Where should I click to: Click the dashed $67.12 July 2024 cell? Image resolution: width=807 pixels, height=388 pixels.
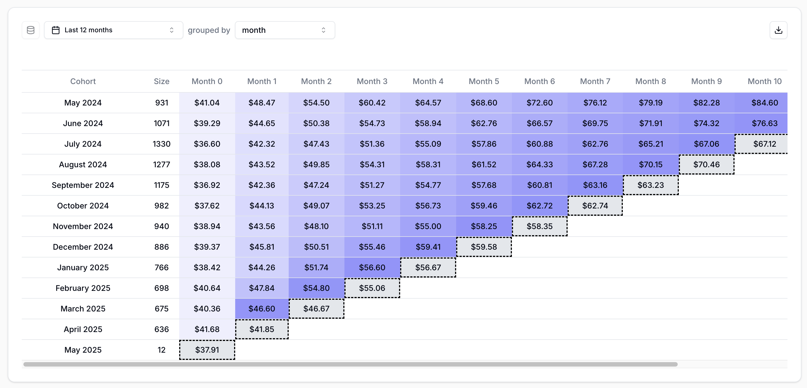(x=764, y=144)
